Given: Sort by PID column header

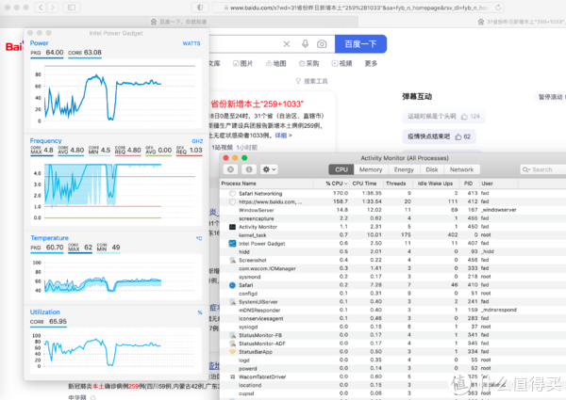Looking at the screenshot, I should pyautogui.click(x=469, y=184).
